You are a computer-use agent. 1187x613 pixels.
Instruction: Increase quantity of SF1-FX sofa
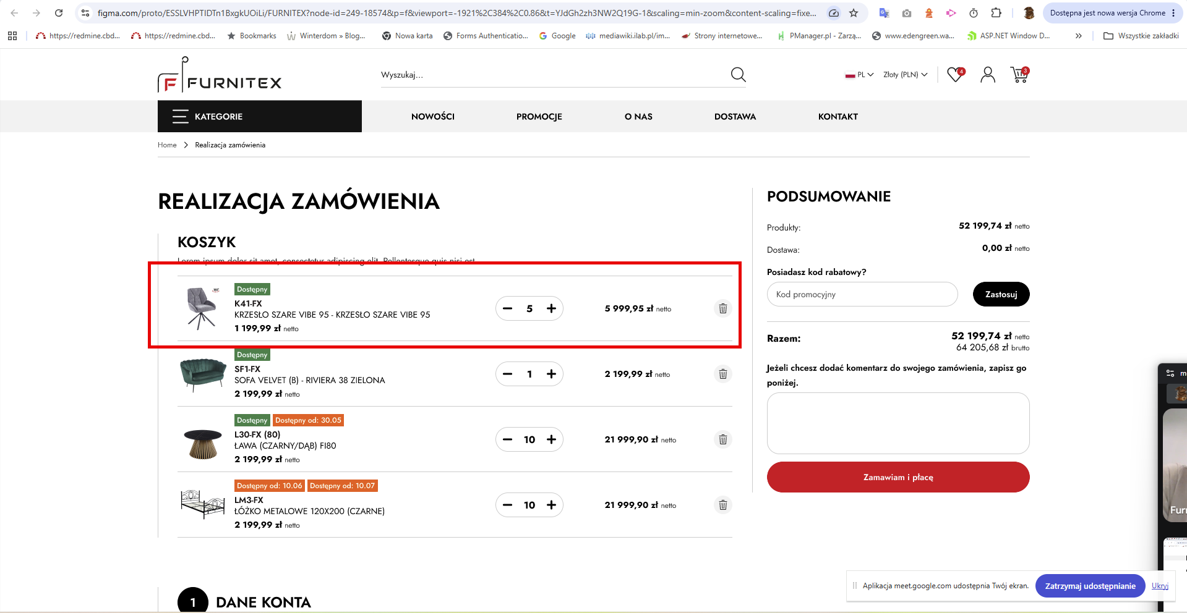551,374
